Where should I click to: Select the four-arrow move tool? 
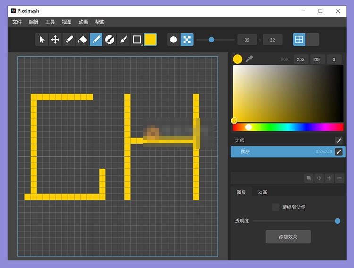pyautogui.click(x=55, y=40)
